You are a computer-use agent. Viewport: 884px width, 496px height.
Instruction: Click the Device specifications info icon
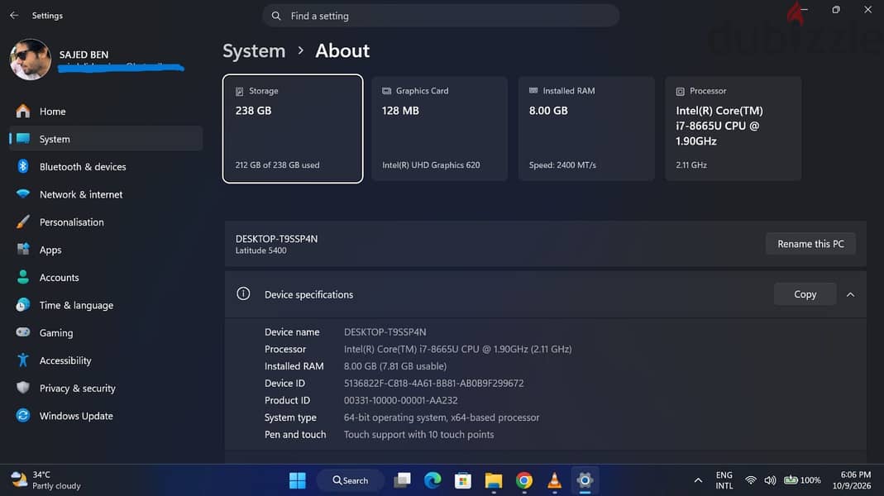243,293
